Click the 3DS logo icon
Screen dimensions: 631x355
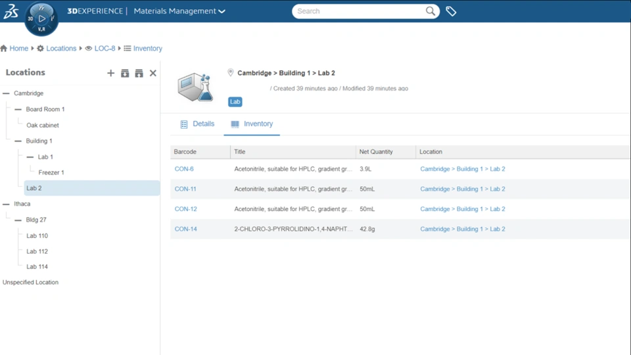(x=11, y=11)
